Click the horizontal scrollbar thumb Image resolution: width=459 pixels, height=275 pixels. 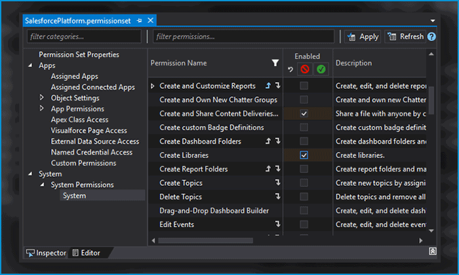(205, 240)
